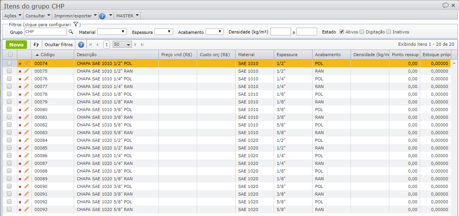
Task: Click the Grupo search magnifier icon
Action: coord(71,32)
